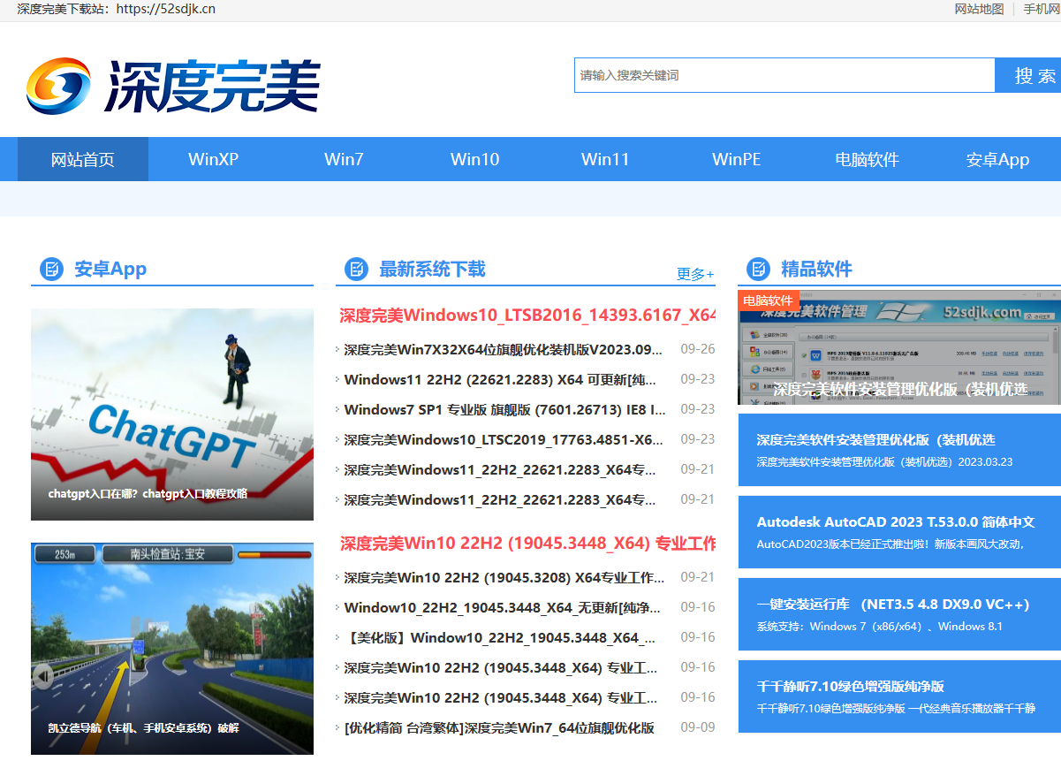Open the 网站地图 link at top
The height and width of the screenshot is (776, 1061).
[x=979, y=9]
